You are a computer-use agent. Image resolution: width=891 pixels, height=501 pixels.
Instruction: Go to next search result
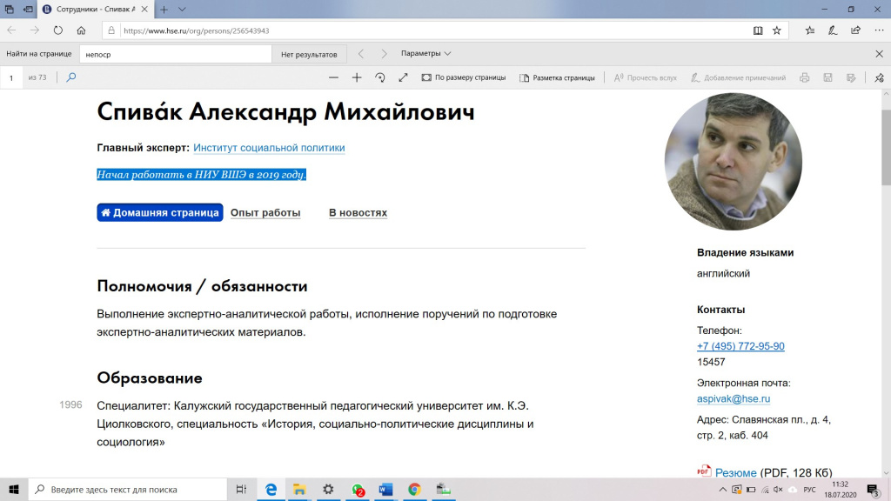[384, 53]
